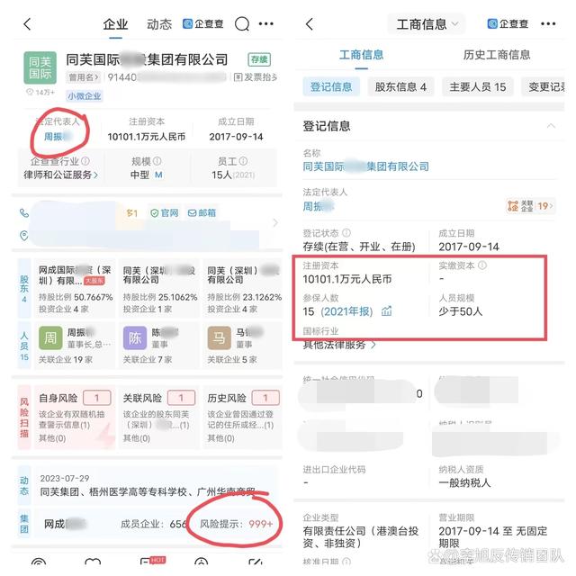576x576 pixels.
Task: Tap 存续 status badge
Action: point(259,59)
